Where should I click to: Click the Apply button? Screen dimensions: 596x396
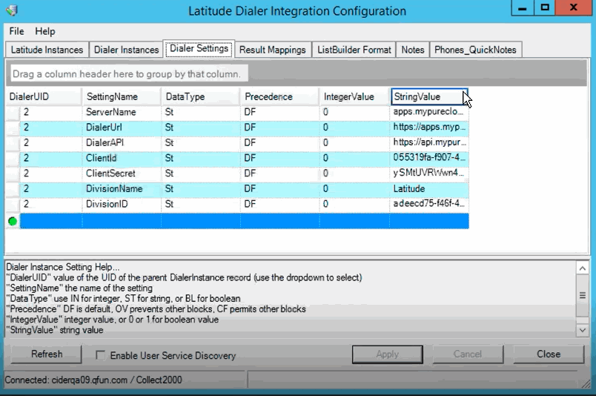coord(387,354)
